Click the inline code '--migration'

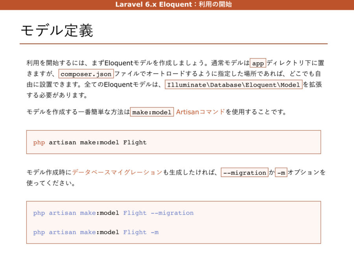point(245,172)
